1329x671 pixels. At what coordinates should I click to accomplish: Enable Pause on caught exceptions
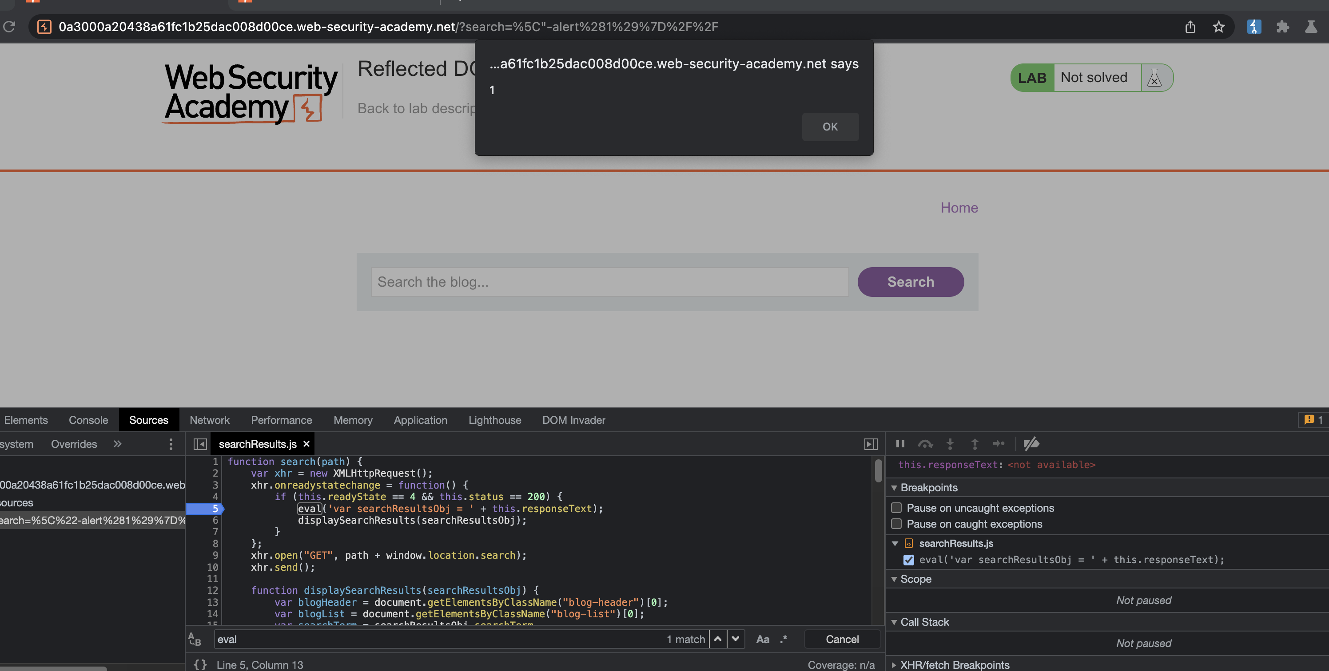coord(897,524)
